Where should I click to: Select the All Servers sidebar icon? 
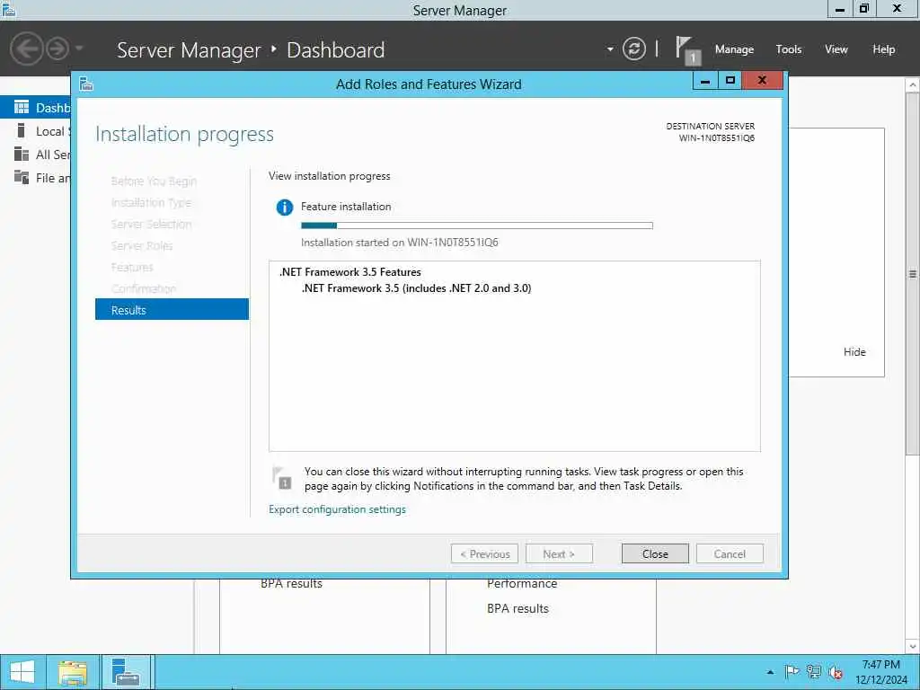point(22,155)
